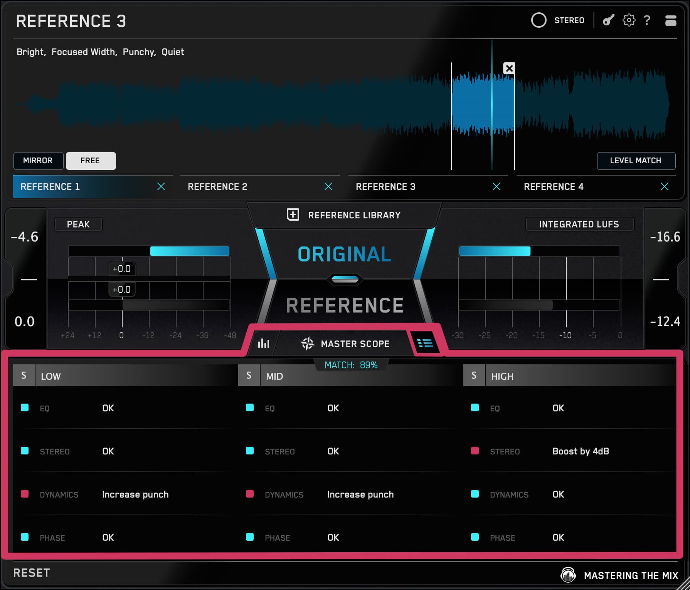Click the help question mark icon

(x=647, y=20)
